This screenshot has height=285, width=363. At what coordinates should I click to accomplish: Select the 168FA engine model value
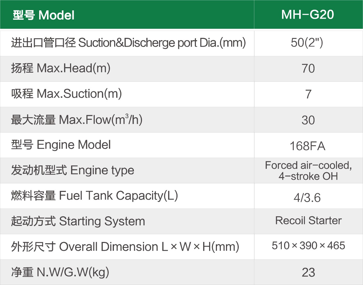pyautogui.click(x=307, y=146)
